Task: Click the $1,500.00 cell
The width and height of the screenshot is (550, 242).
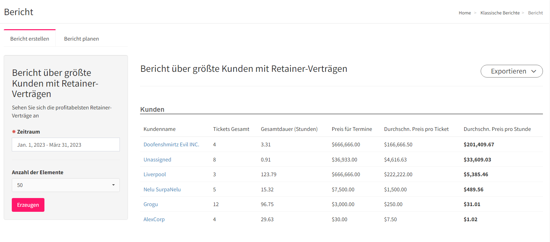Action: 395,189
